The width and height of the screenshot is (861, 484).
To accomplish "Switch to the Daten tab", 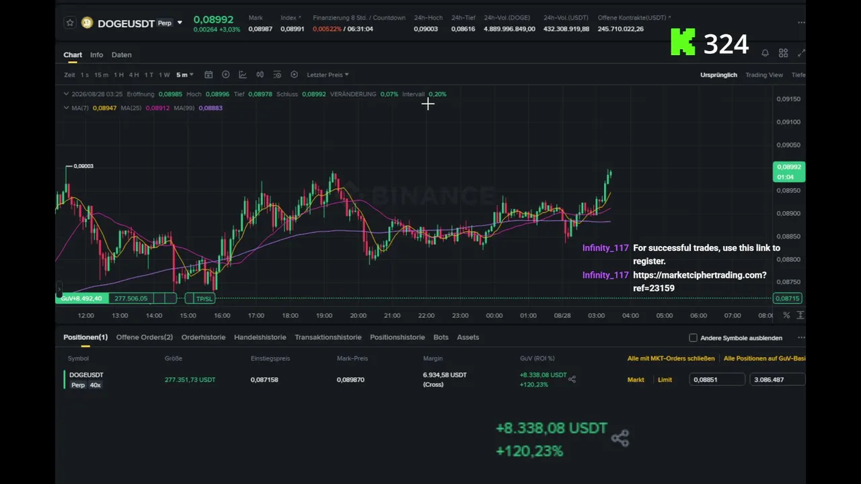I will [x=122, y=54].
